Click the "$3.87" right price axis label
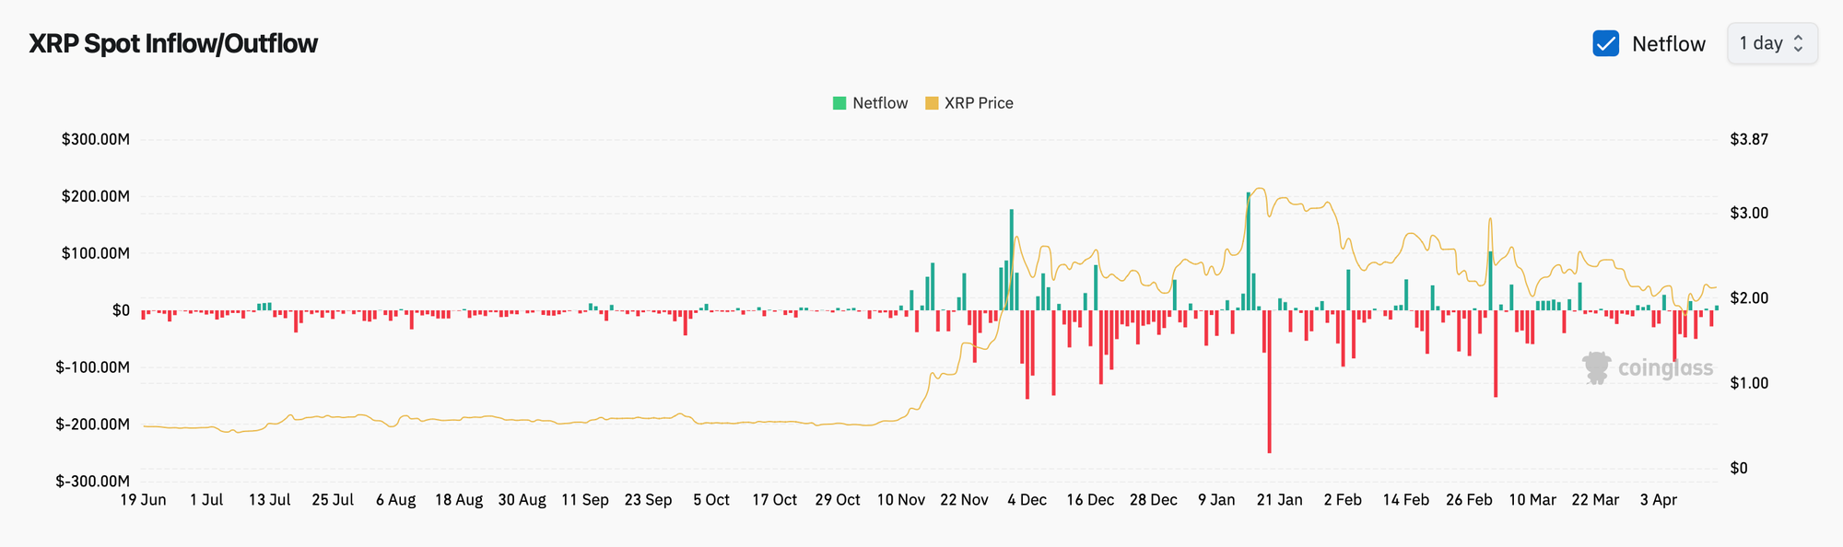 1748,140
